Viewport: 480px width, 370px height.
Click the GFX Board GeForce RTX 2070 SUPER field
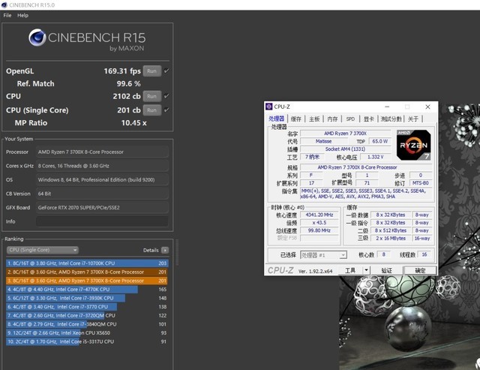tap(102, 208)
